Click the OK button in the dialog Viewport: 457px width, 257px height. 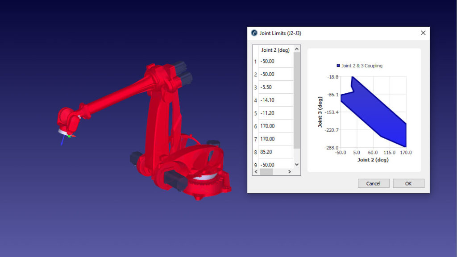408,183
